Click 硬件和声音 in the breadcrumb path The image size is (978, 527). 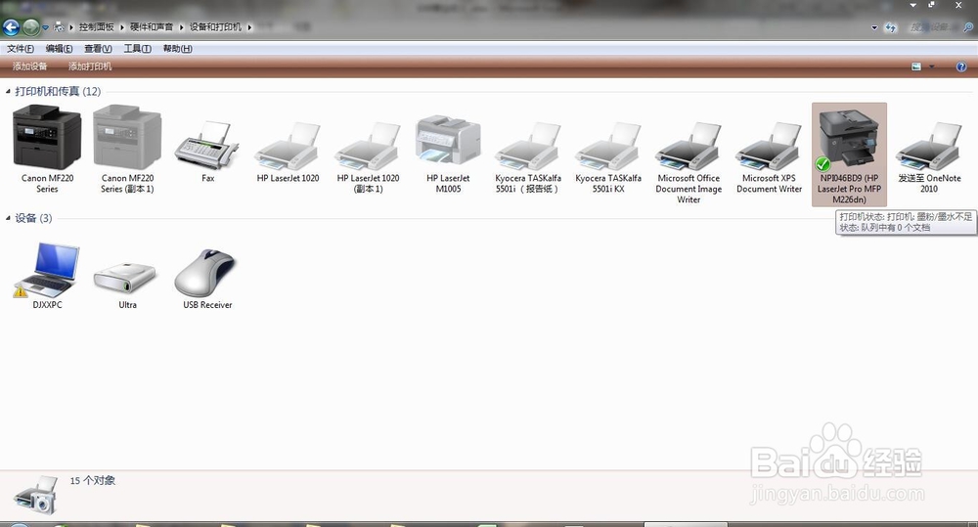(x=152, y=27)
